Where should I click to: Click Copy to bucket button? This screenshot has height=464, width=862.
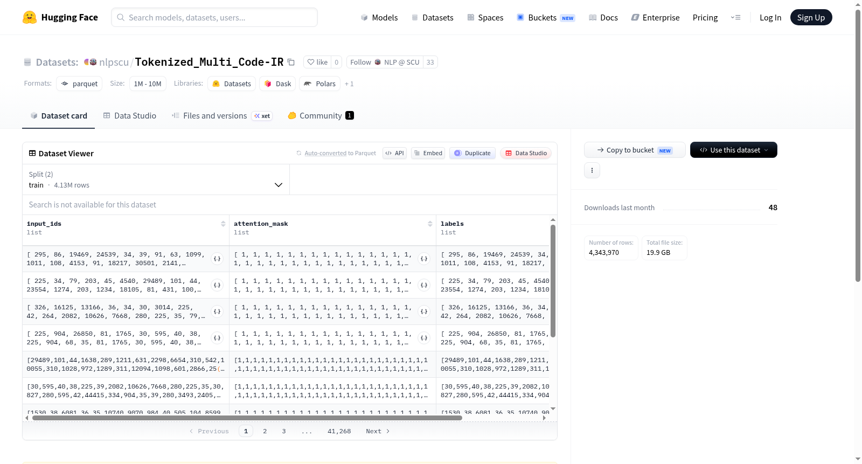click(635, 150)
